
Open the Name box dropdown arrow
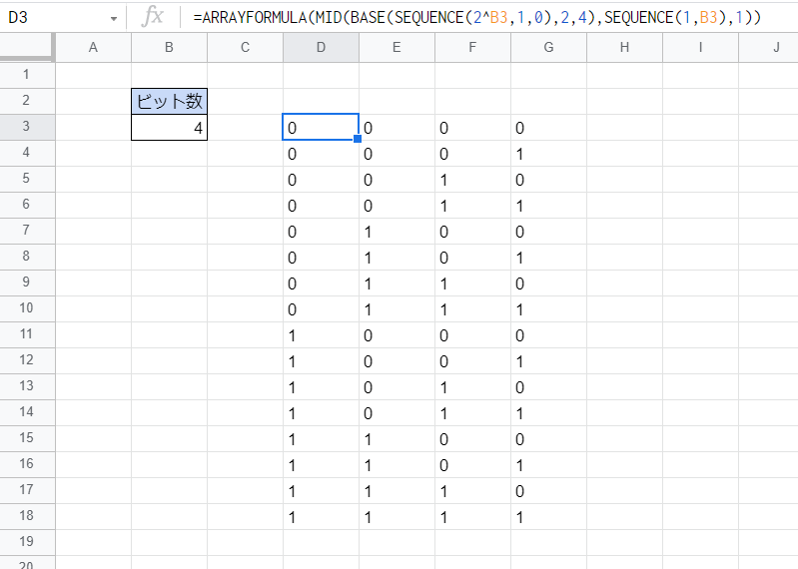(x=114, y=19)
